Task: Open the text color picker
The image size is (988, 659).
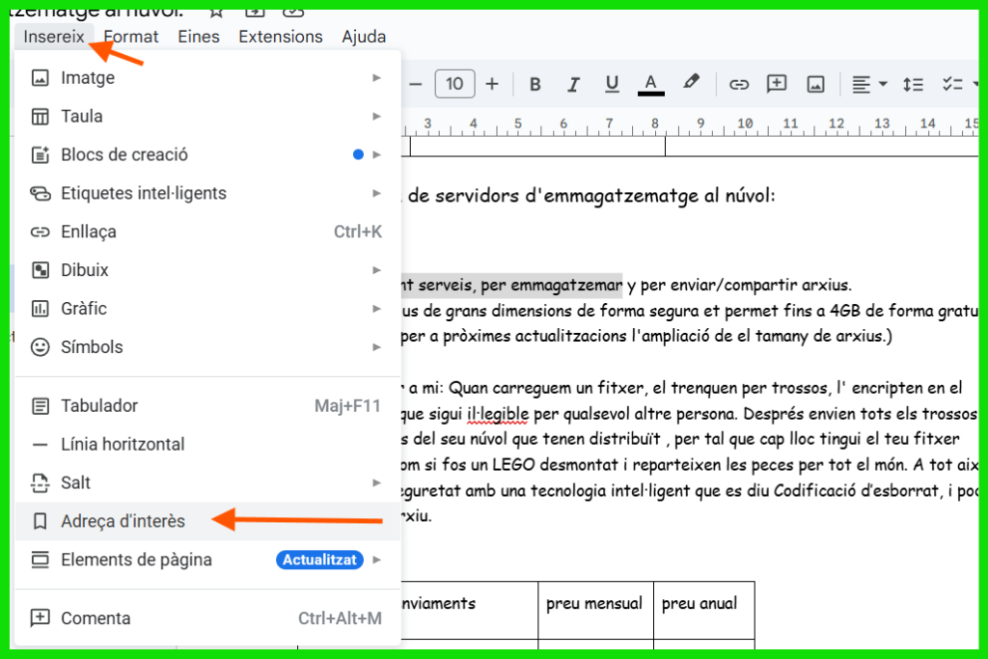Action: point(651,84)
